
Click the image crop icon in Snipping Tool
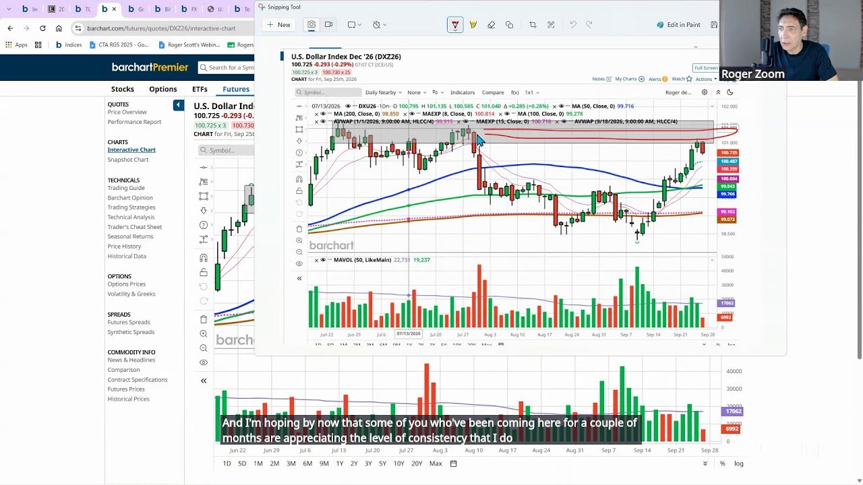click(533, 25)
